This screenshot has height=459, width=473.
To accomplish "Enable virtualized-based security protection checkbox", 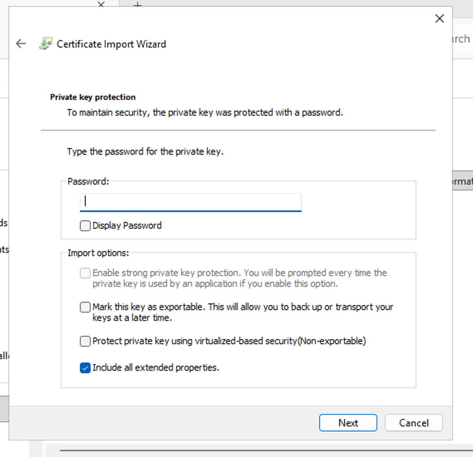I will pos(85,341).
